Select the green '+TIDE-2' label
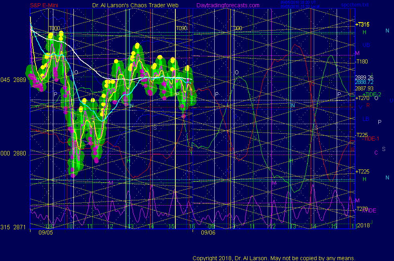The image size is (394, 261). point(372,94)
